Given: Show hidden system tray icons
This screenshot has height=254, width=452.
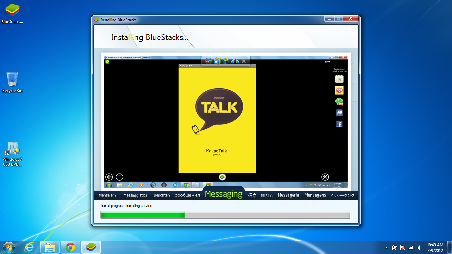Looking at the screenshot, I should click(x=386, y=248).
